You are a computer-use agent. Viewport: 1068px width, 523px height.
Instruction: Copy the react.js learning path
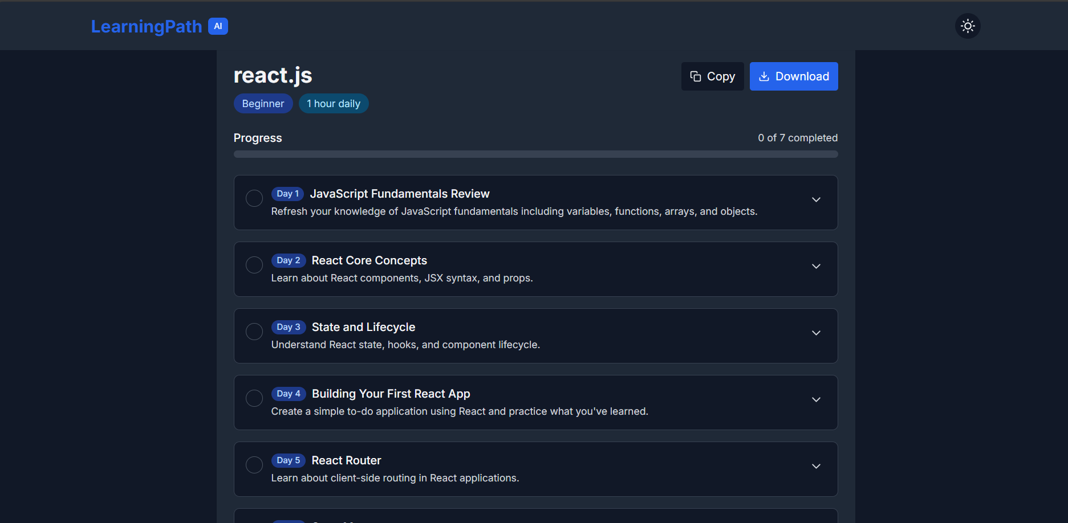point(712,76)
